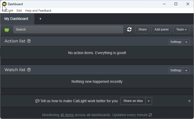Viewport: 194px width, 119px height.
Task: Switch to the My Dashboard tab
Action: coord(16,19)
